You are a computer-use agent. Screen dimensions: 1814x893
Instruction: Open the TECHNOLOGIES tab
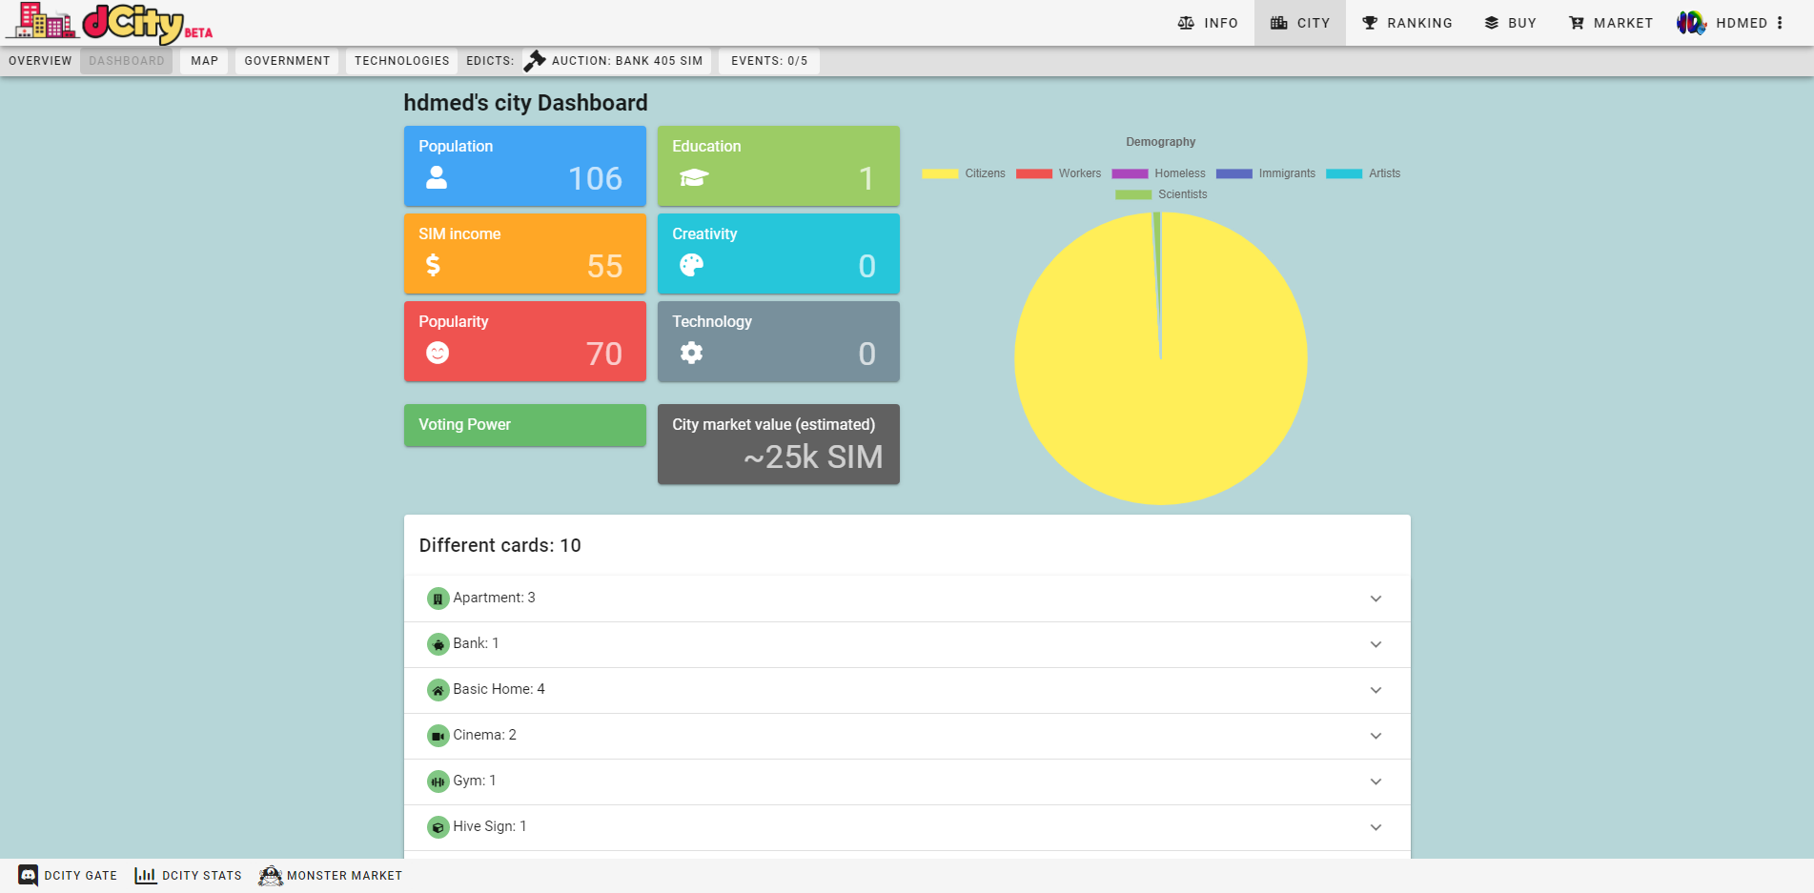coord(401,61)
